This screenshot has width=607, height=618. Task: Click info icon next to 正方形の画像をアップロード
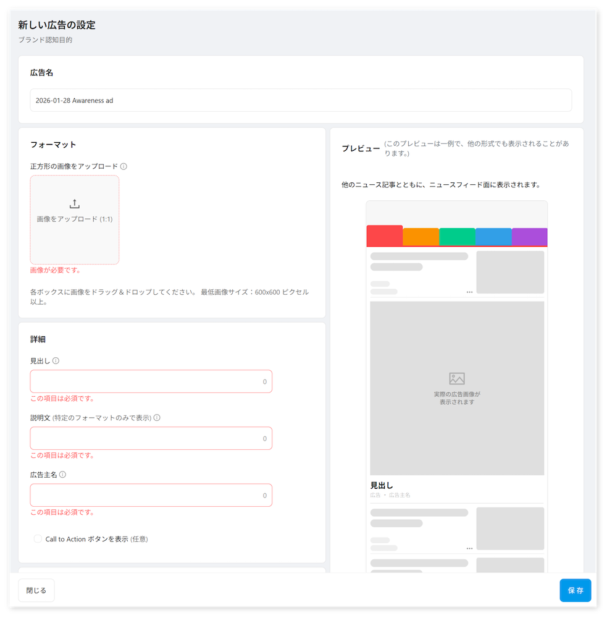(123, 166)
